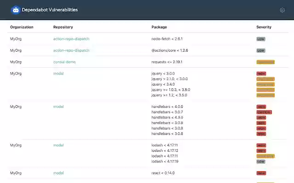
Task: Click MyOrg in the consul-demo row
Action: point(16,62)
